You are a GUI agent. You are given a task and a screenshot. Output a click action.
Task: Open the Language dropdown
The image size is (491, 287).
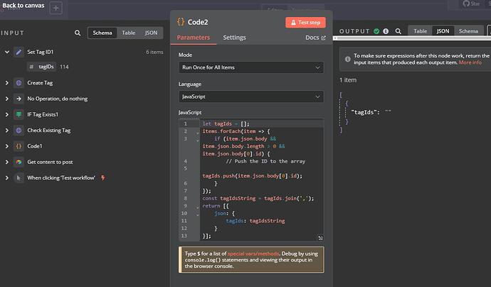tap(251, 97)
